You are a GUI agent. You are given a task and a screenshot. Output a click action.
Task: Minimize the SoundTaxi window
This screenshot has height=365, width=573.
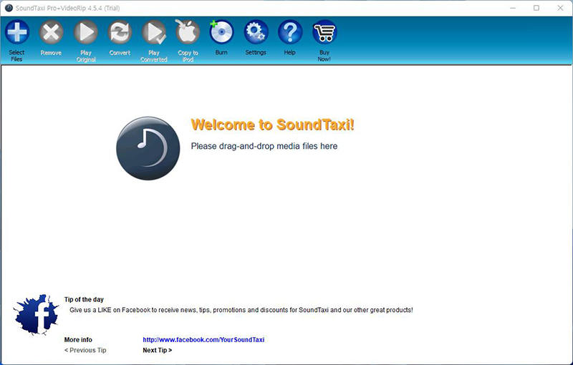pos(513,8)
